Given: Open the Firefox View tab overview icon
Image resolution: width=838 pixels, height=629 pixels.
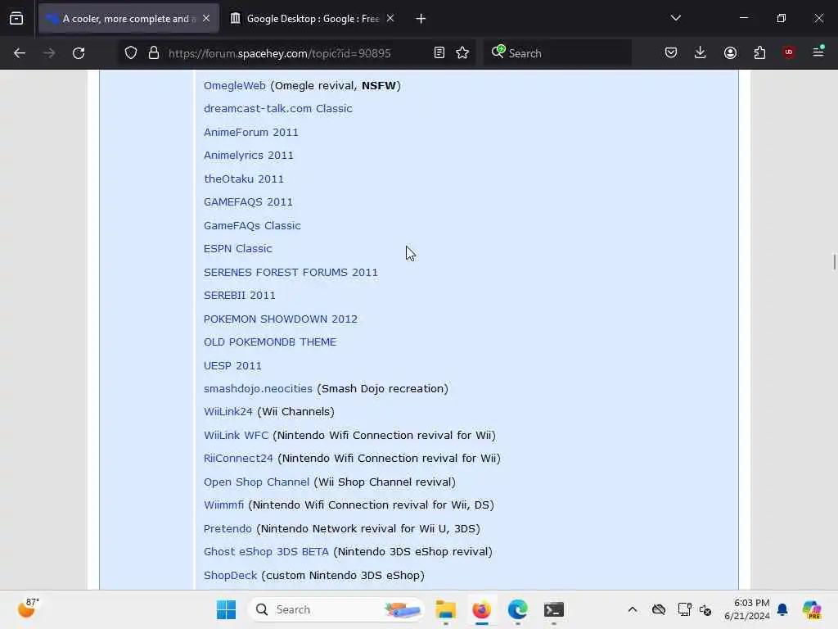Looking at the screenshot, I should [x=16, y=19].
